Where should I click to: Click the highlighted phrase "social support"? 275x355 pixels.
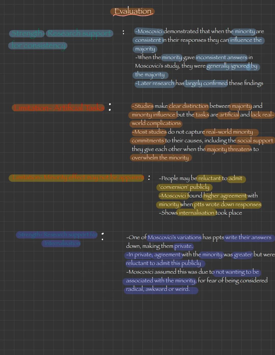point(255,140)
